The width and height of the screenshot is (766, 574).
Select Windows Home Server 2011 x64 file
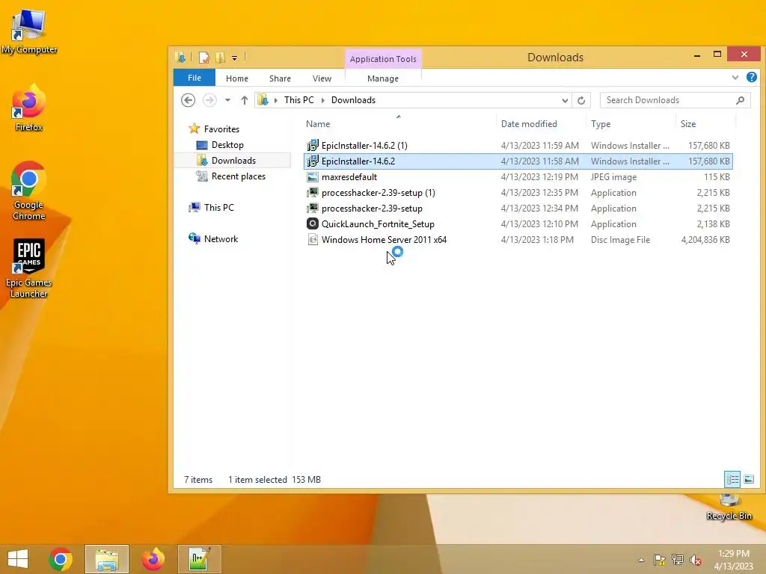pos(518,239)
